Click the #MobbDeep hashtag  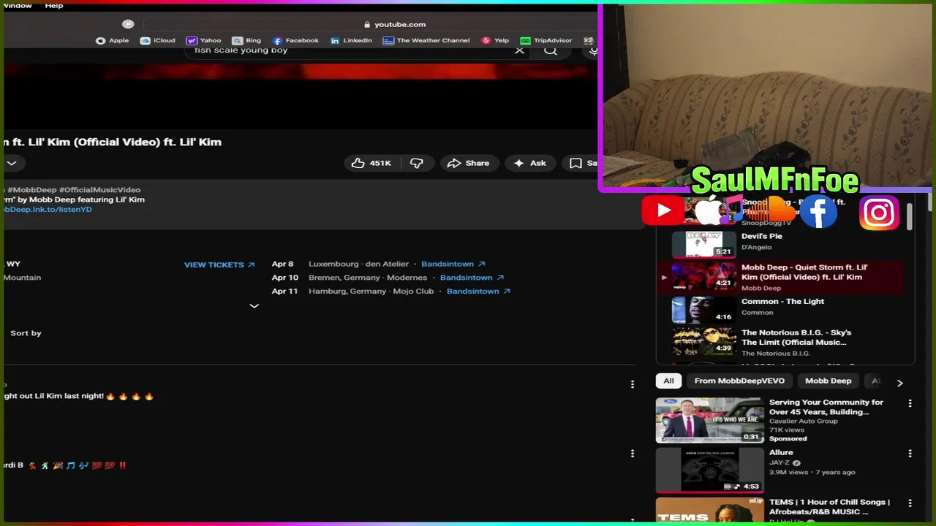[x=33, y=190]
